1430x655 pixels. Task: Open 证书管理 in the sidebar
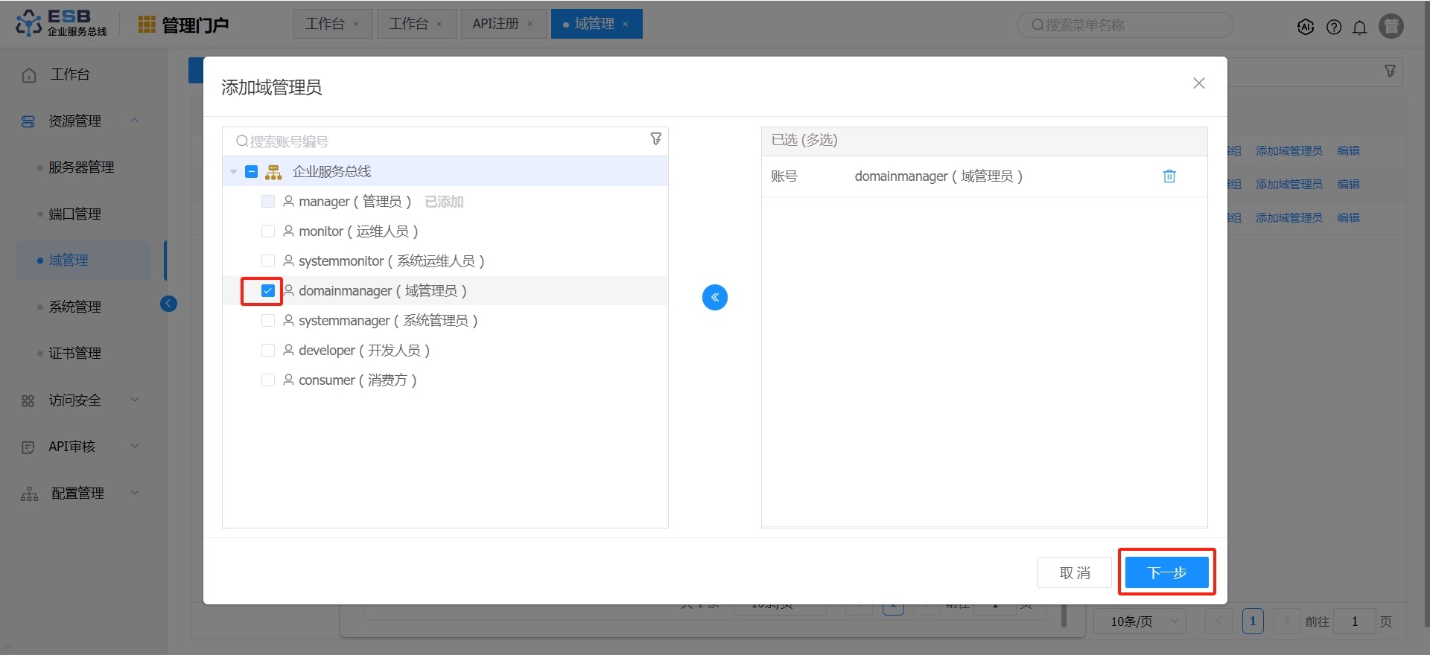click(x=74, y=354)
